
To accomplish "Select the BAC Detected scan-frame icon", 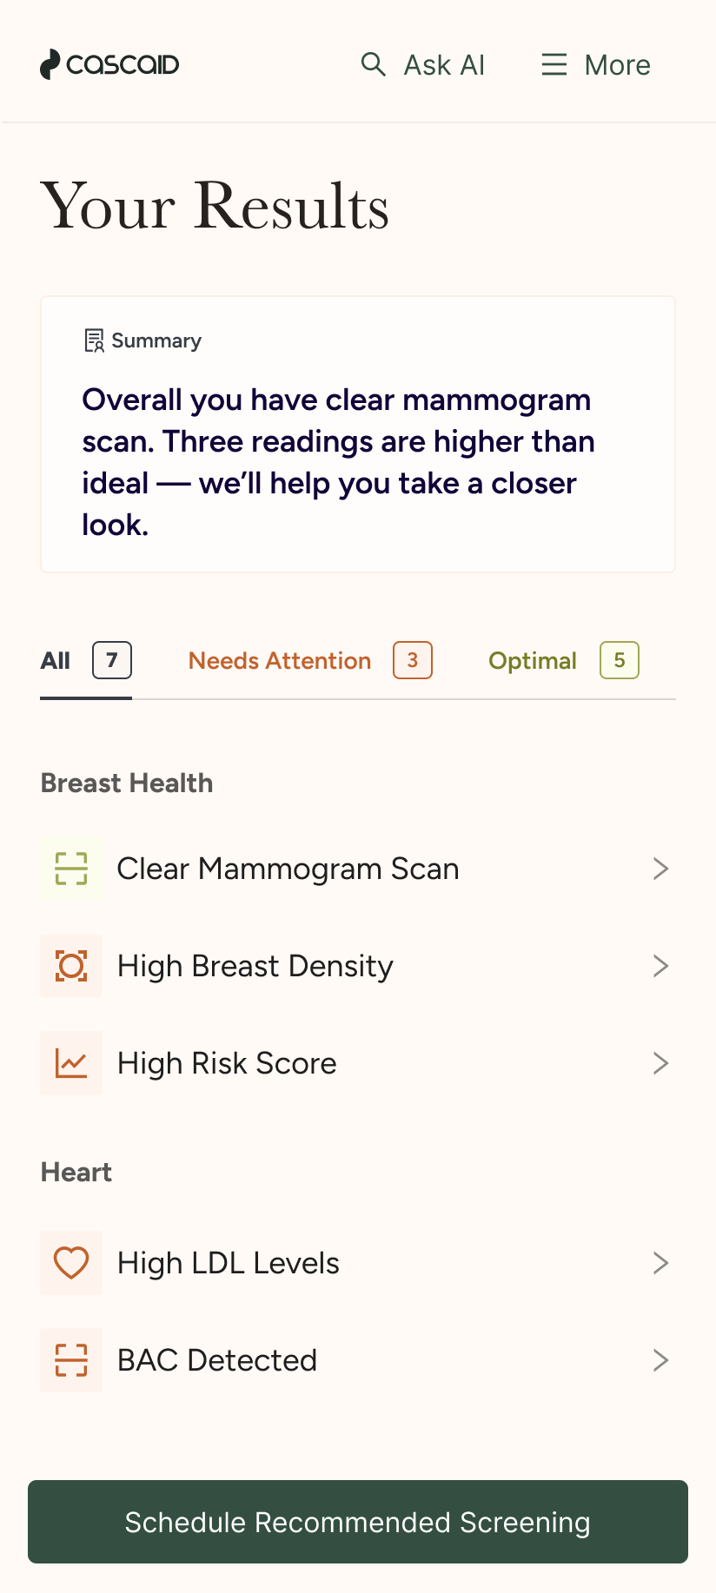I will tap(71, 1359).
